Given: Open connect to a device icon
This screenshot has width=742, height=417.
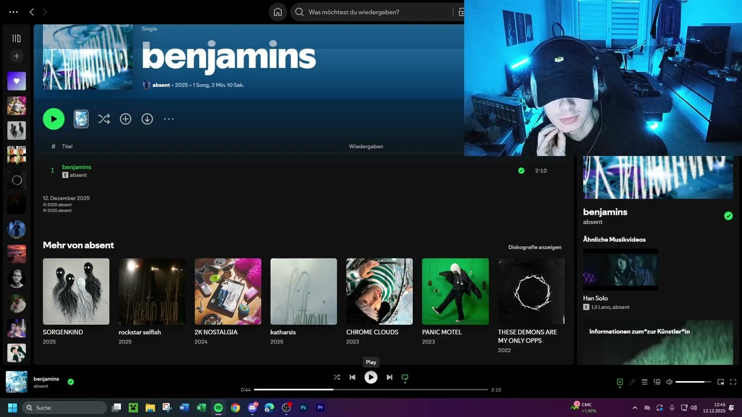Looking at the screenshot, I should coord(657,382).
